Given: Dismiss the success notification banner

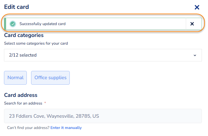Looking at the screenshot, I should click(x=192, y=24).
